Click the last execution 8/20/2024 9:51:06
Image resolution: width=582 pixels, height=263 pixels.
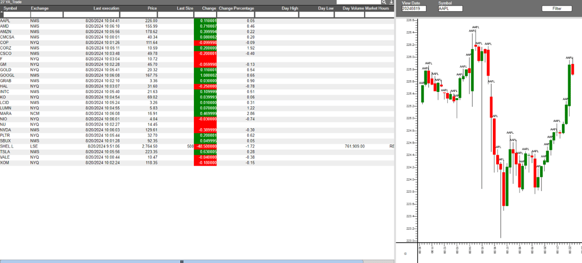coord(103,147)
